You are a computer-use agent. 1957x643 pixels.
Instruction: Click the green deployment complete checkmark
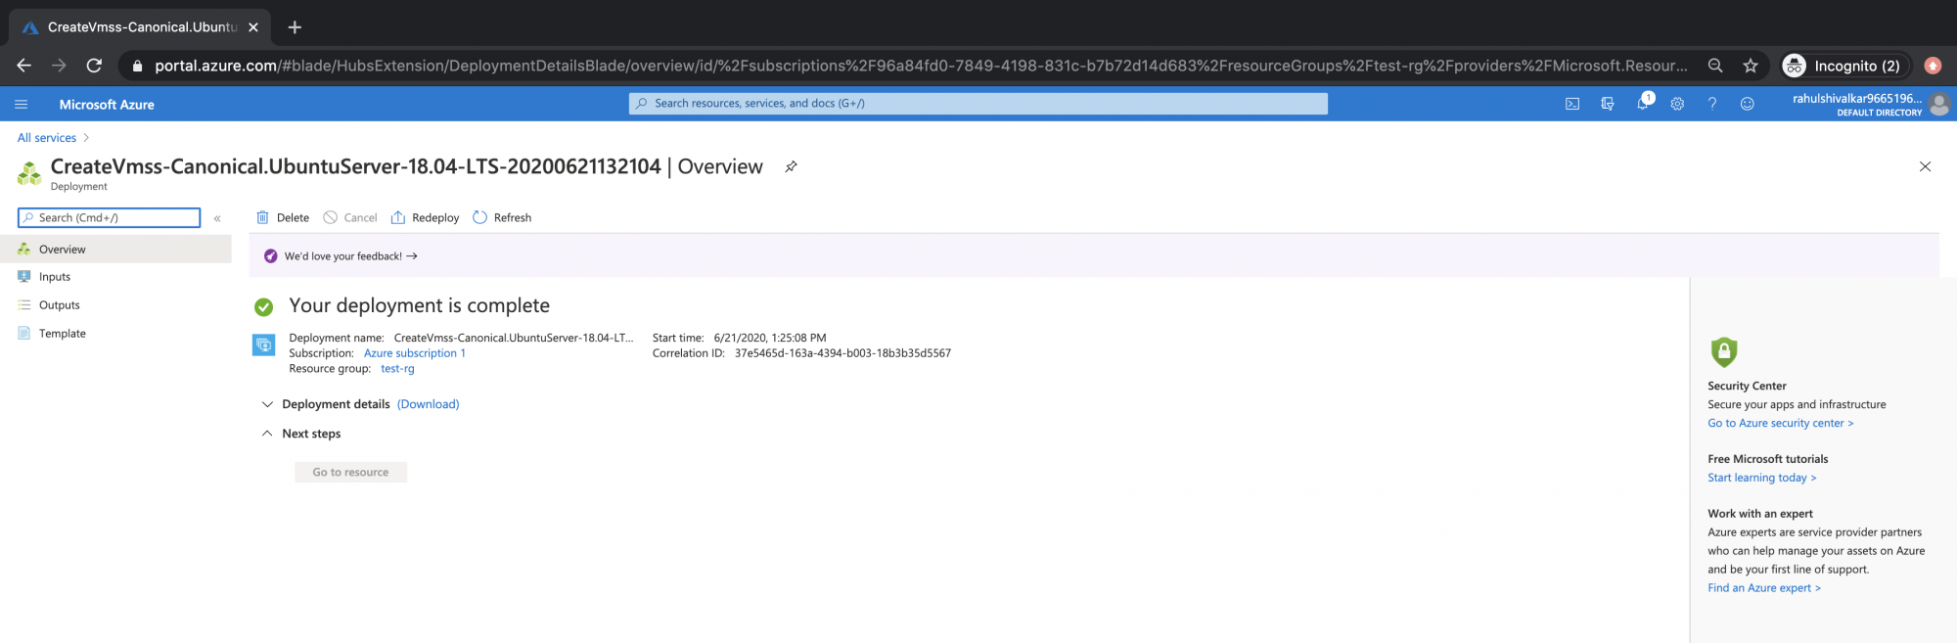(263, 307)
